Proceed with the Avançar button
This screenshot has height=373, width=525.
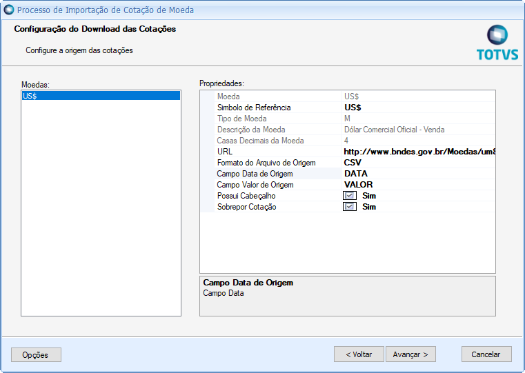410,354
